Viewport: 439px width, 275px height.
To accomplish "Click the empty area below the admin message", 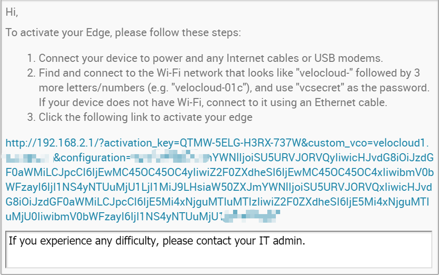I will [219, 258].
